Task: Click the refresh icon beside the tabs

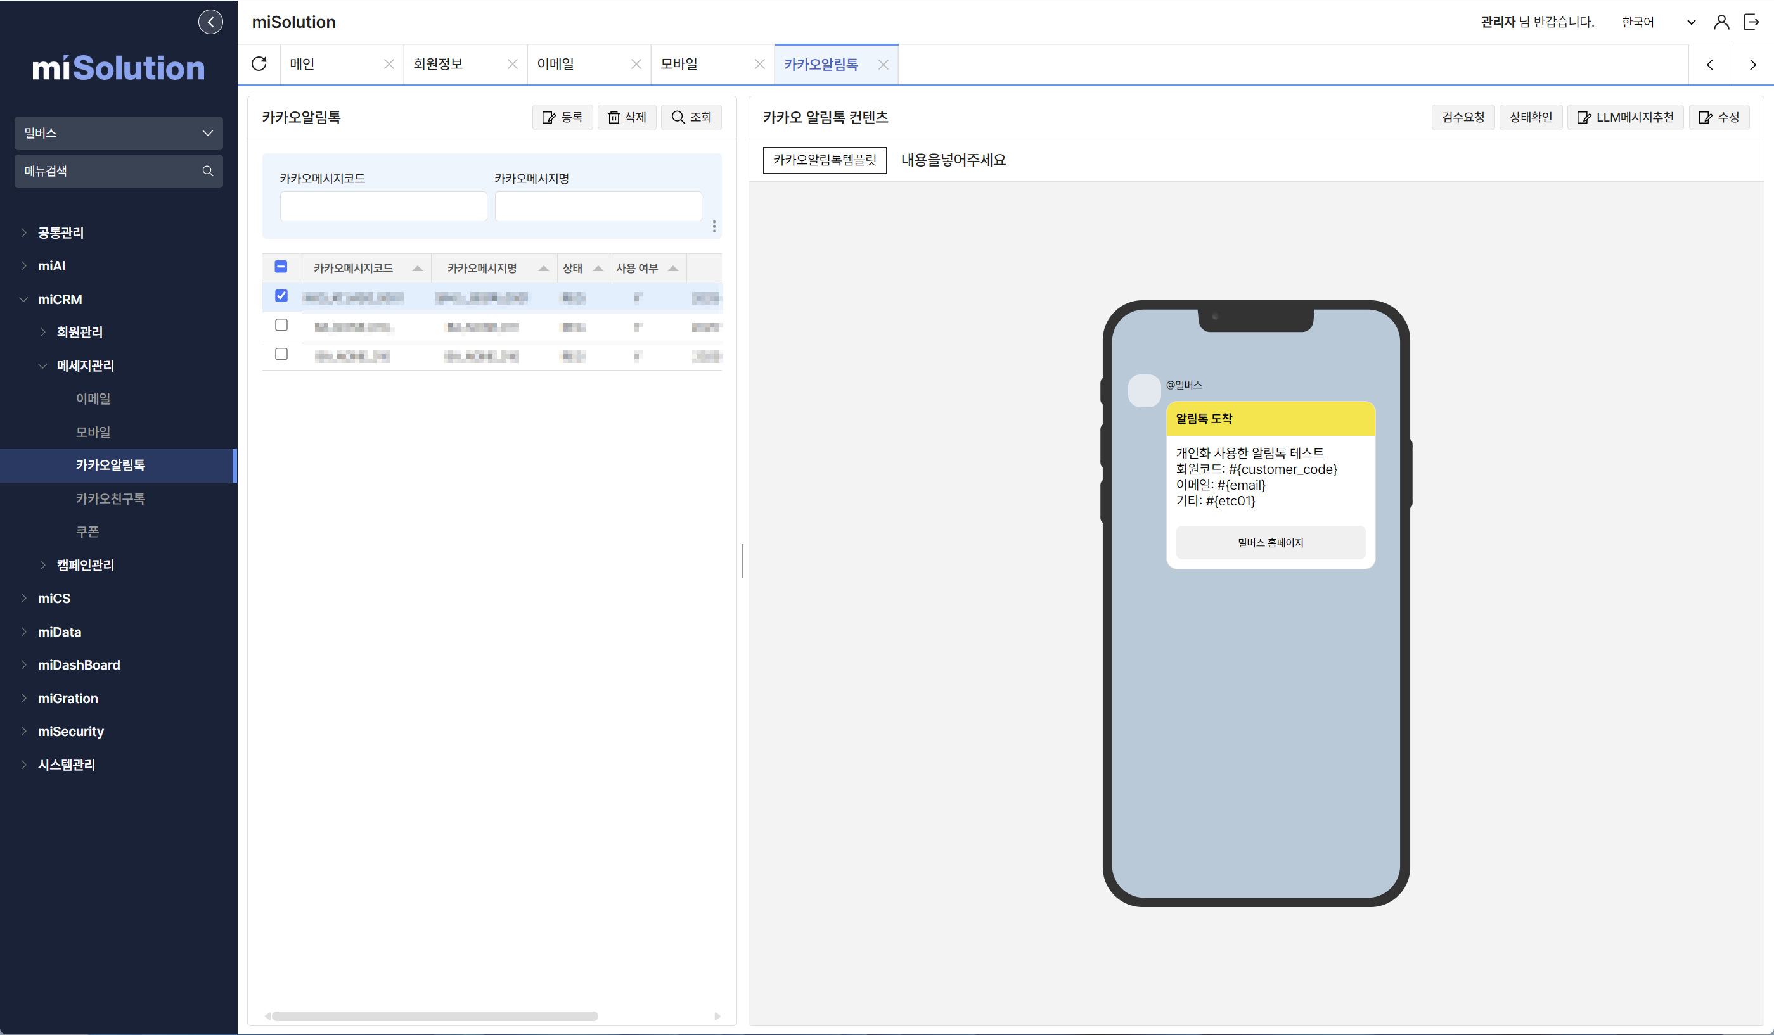Action: tap(259, 64)
